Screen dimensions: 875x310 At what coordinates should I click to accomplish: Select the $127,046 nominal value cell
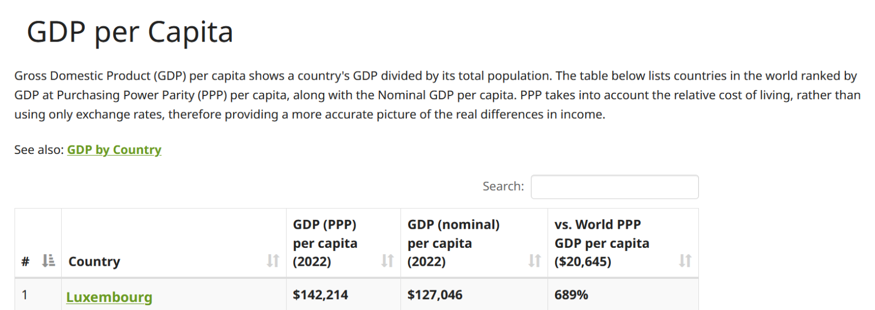[474, 295]
